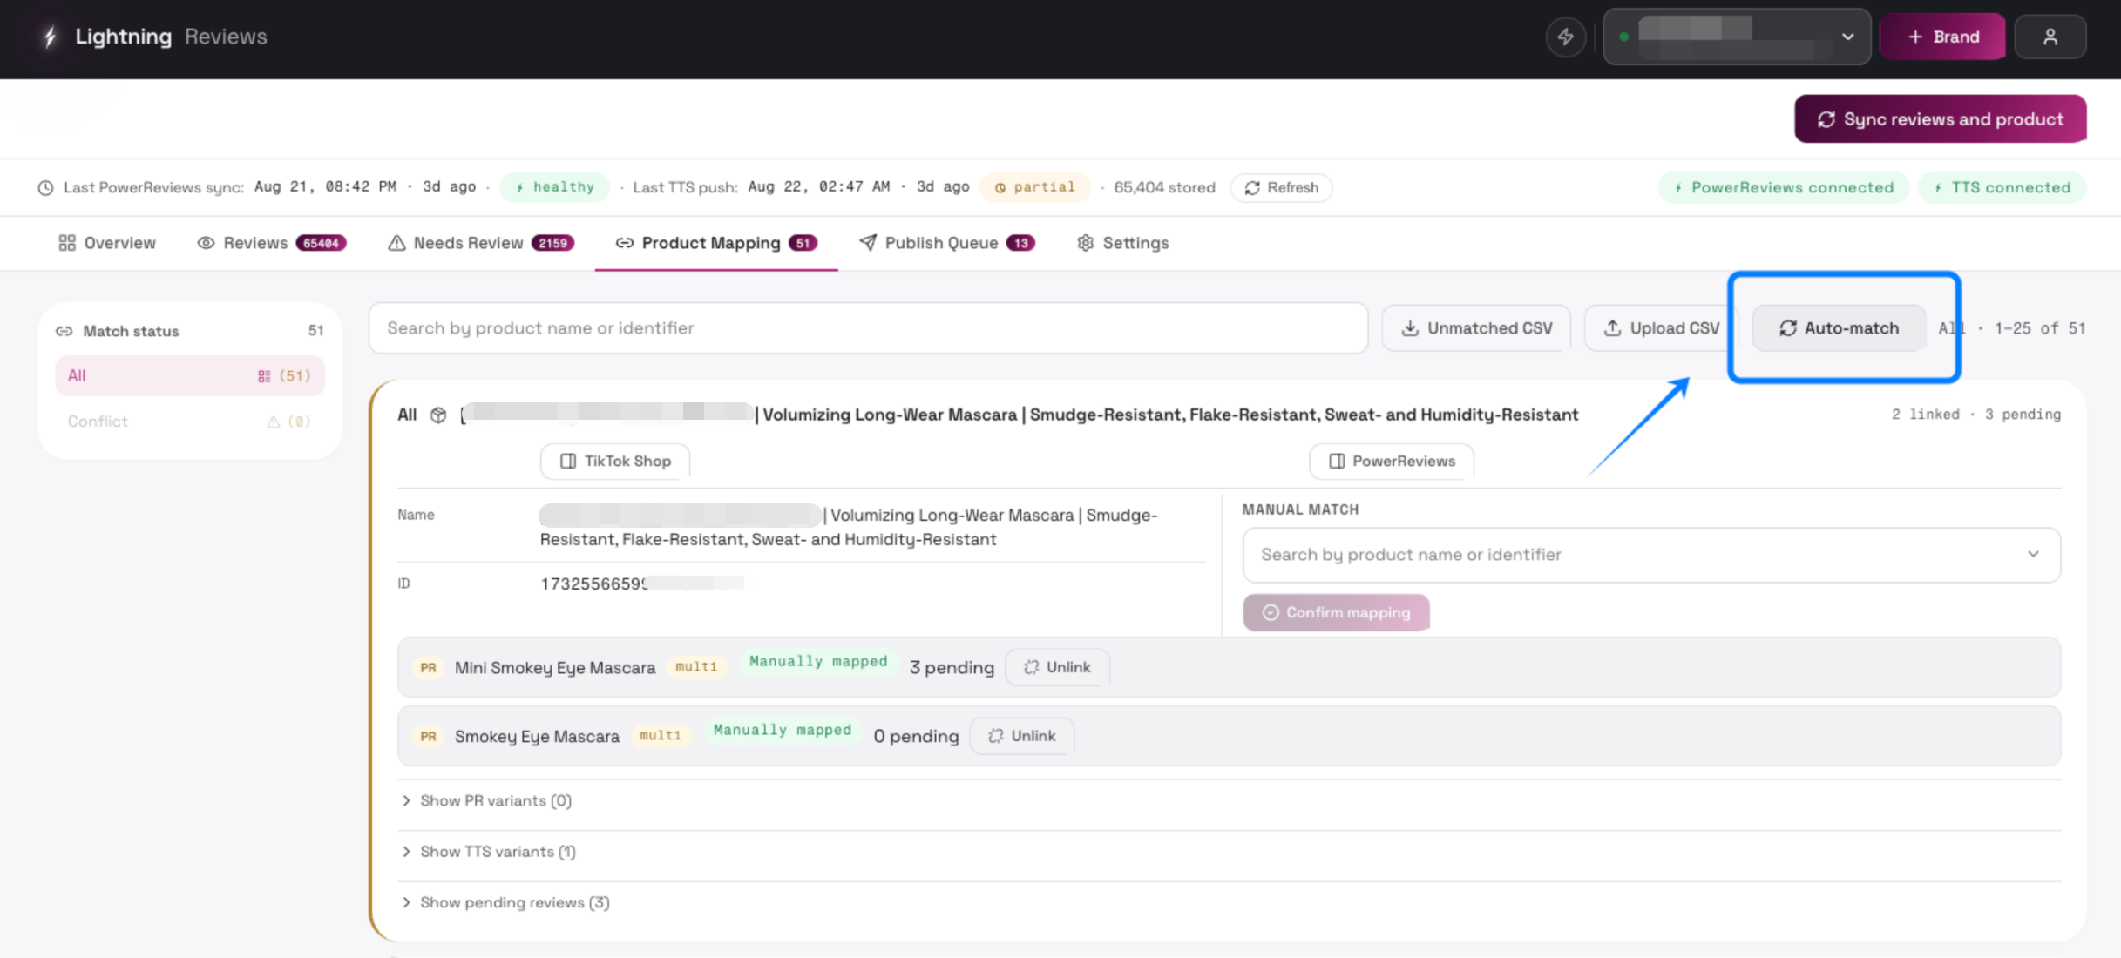Unlink Mini Smokey Eye Mascara
Screen dimensions: 2121x958
pos(1057,667)
